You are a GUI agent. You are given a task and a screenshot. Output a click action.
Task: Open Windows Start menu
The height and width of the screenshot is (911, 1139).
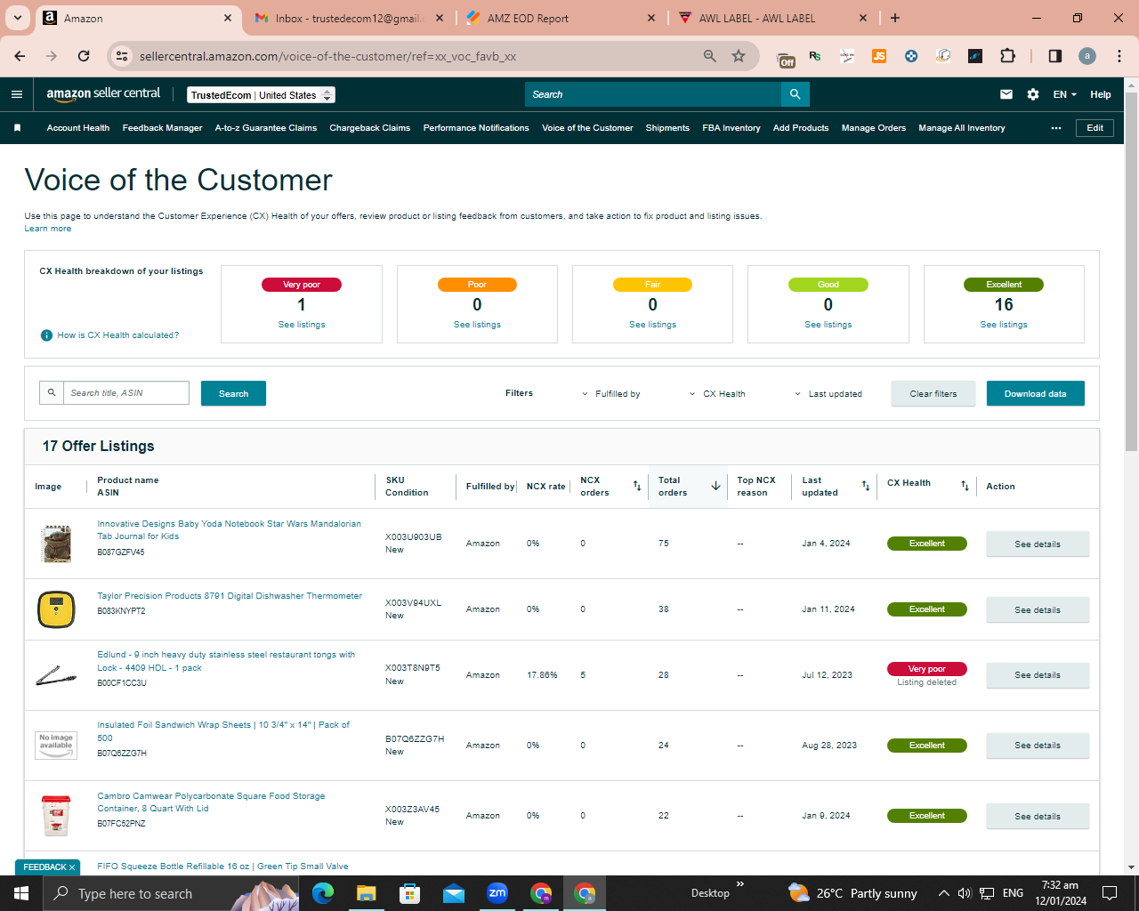(21, 893)
